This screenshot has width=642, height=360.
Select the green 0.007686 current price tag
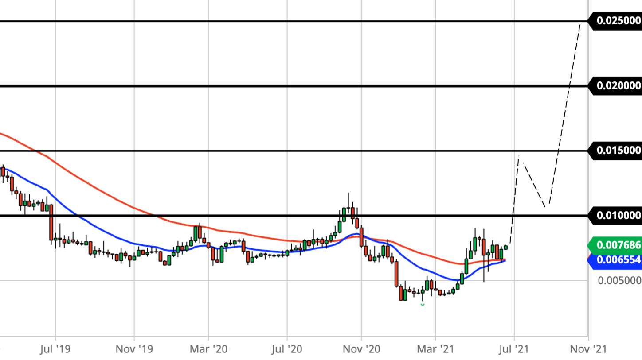click(x=615, y=245)
